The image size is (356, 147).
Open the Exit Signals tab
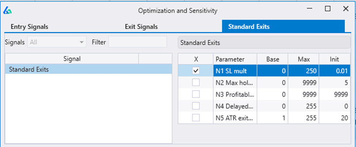tap(141, 27)
